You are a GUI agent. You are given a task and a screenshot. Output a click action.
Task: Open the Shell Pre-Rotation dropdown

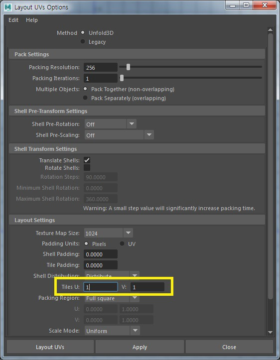pos(111,124)
